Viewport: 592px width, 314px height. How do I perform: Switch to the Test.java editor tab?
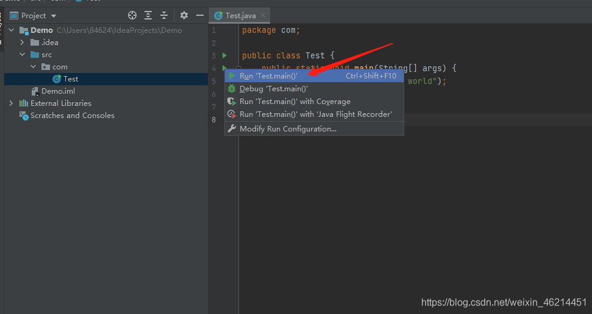240,15
